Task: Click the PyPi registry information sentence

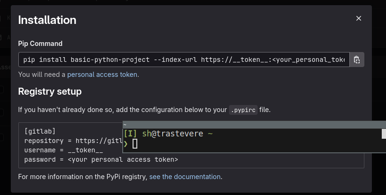Action: point(83,177)
